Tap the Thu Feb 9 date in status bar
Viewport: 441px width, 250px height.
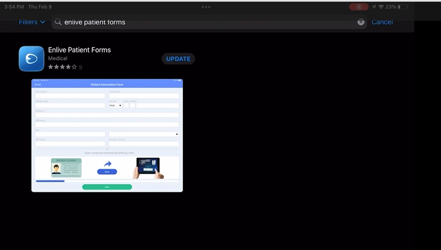pos(40,7)
